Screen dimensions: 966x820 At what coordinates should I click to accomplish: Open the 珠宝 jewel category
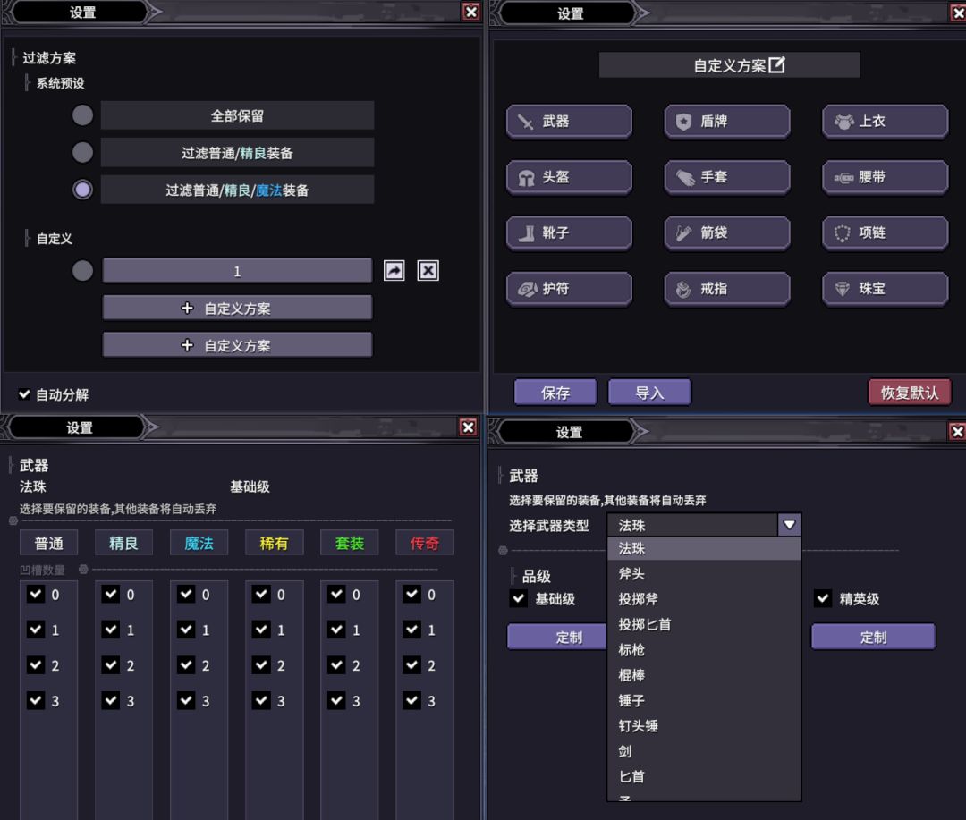coord(885,288)
